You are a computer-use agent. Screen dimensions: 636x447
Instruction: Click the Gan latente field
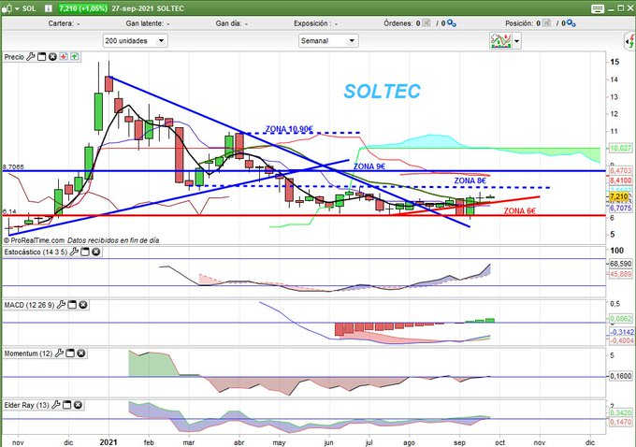[148, 23]
